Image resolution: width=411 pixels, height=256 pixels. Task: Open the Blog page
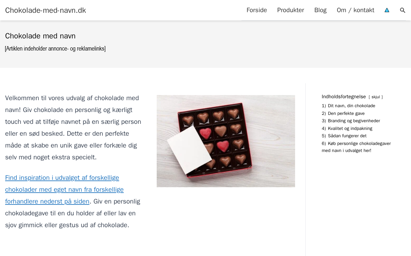point(320,10)
